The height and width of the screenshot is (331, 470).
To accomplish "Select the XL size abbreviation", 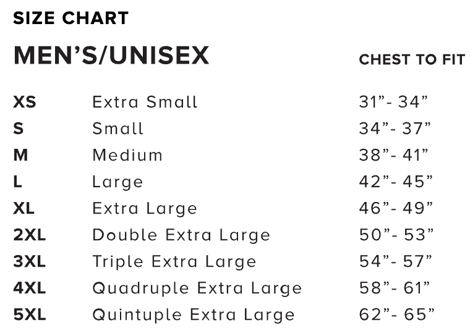I will tap(25, 209).
